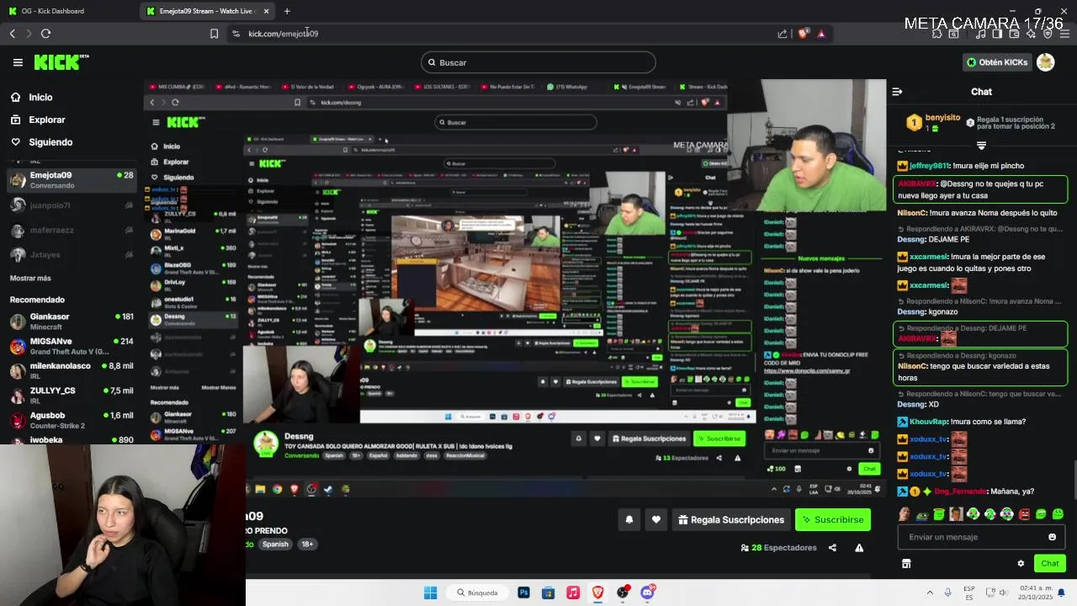1077x606 pixels.
Task: Open a new browser tab
Action: point(287,11)
